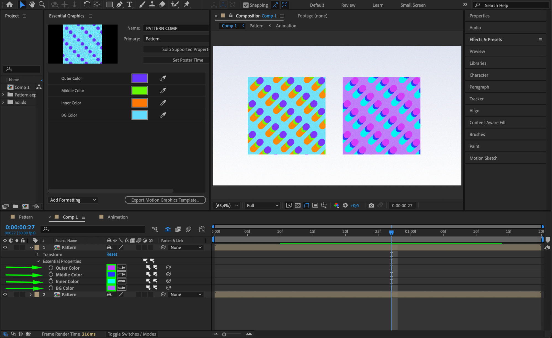Click Set Poster Time button
Viewport: 552px width, 338px height.
click(x=188, y=60)
